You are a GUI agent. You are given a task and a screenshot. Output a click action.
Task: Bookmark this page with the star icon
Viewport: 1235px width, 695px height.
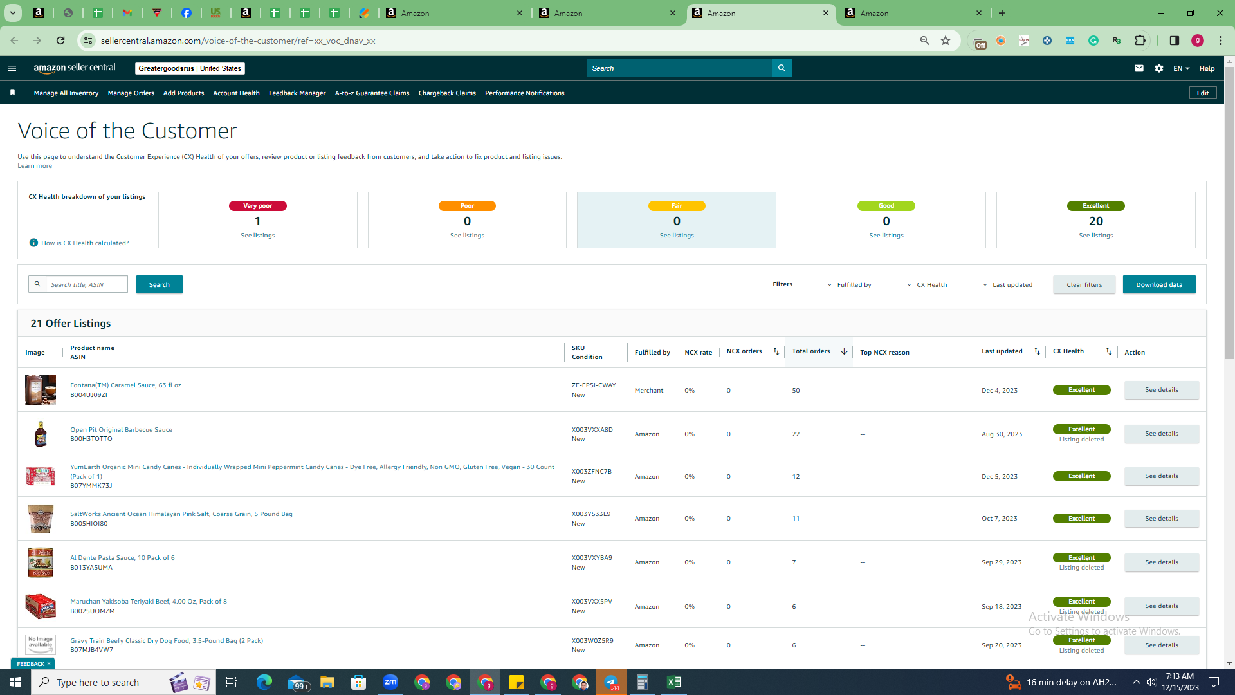[x=946, y=41]
